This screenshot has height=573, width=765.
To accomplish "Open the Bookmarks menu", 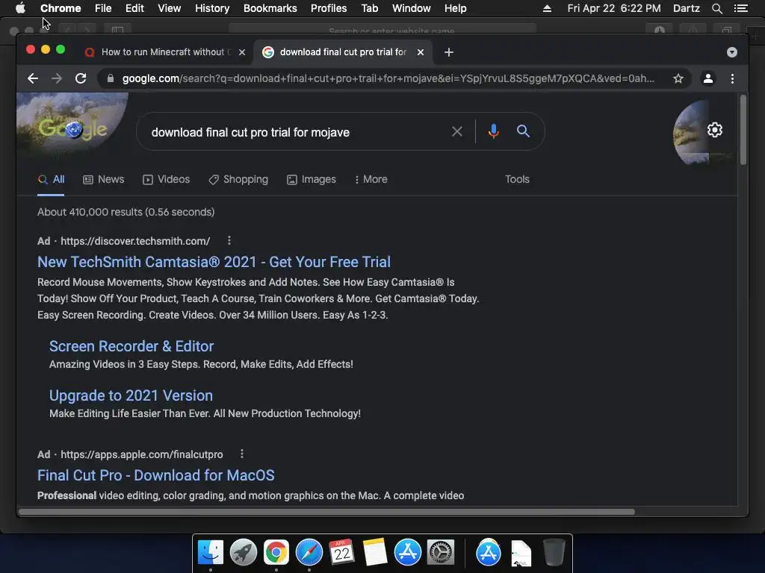I will [x=270, y=8].
